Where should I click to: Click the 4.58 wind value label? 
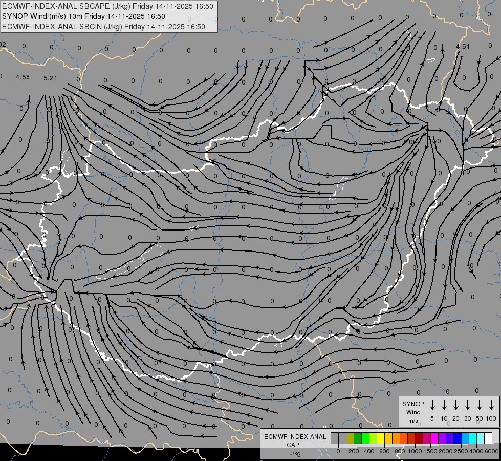coord(23,77)
